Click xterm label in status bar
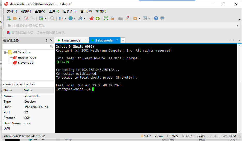The height and width of the screenshot is (141, 242). click(x=159, y=136)
